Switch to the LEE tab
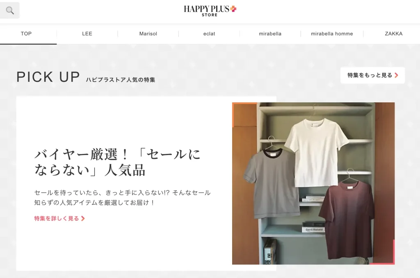 (x=87, y=34)
